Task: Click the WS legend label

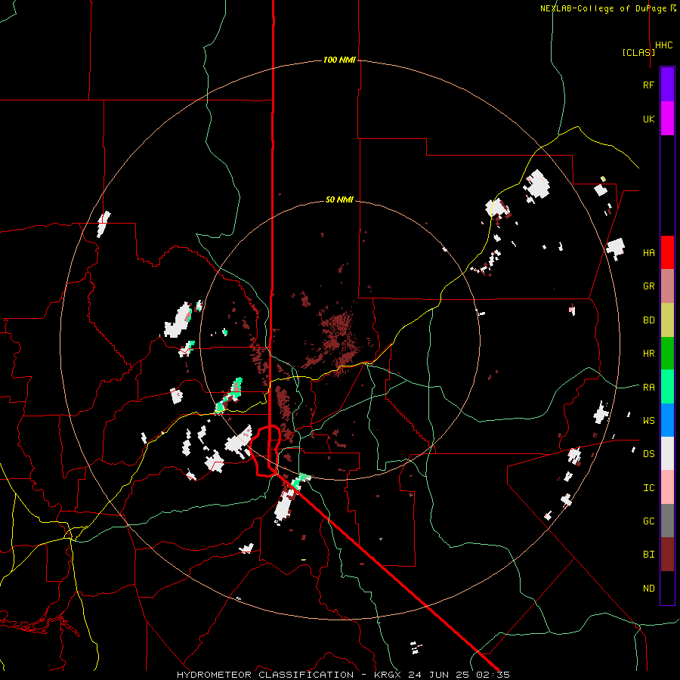Action: click(x=648, y=421)
